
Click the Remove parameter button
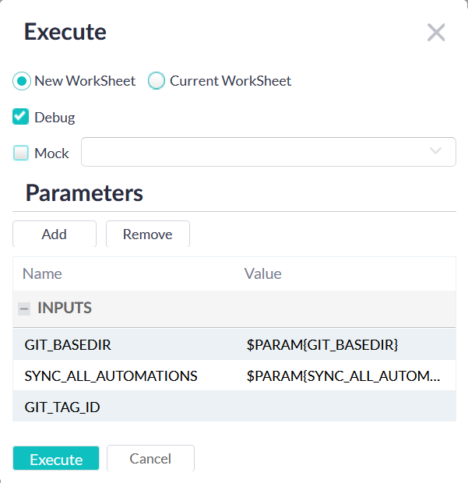[147, 234]
